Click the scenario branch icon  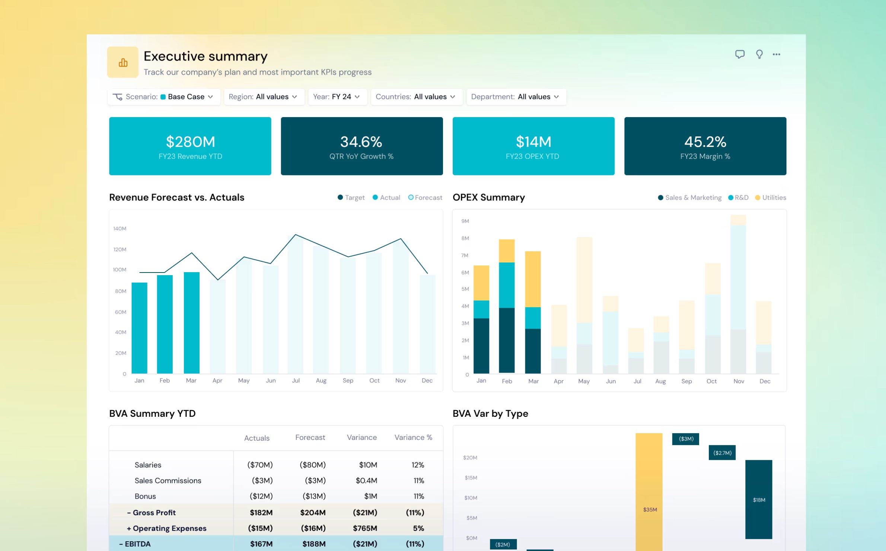118,97
